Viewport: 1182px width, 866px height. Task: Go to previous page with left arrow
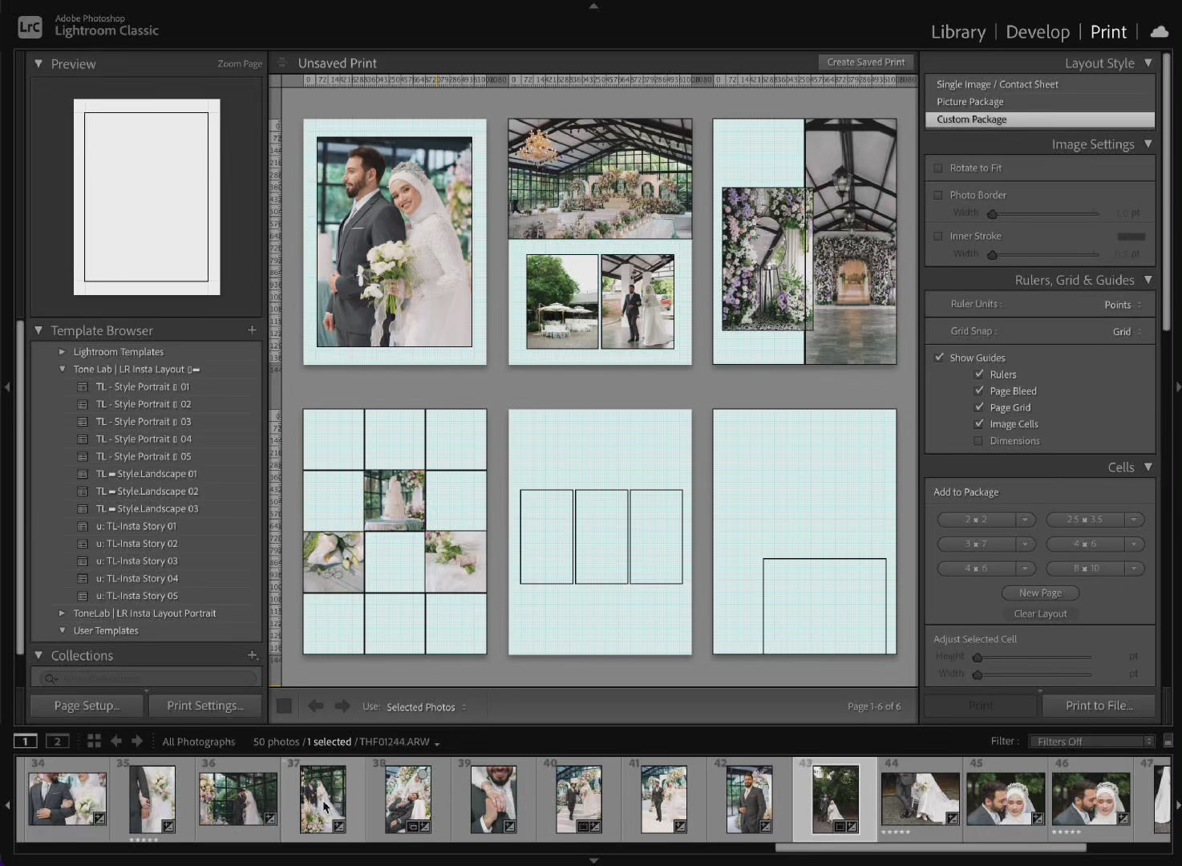pyautogui.click(x=316, y=706)
